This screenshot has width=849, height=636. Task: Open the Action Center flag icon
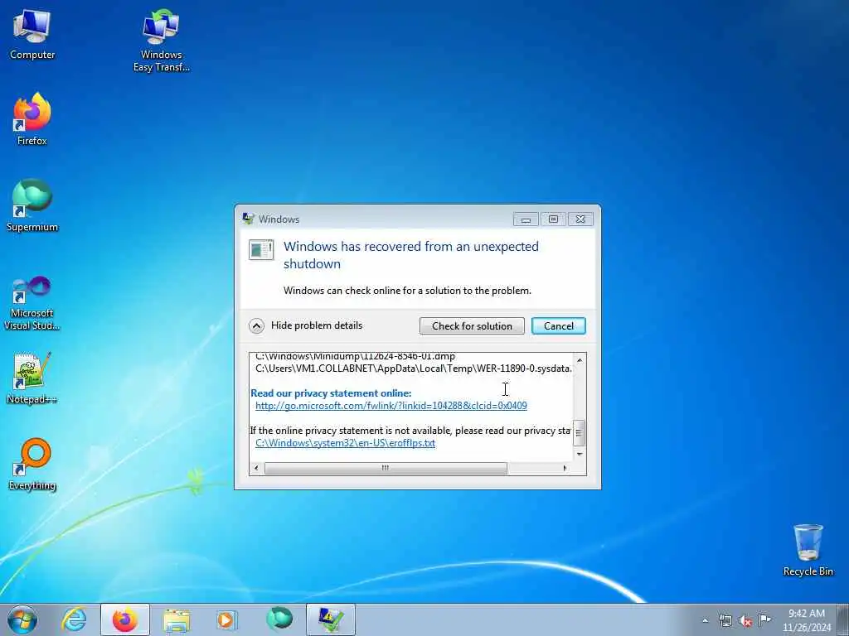[764, 620]
